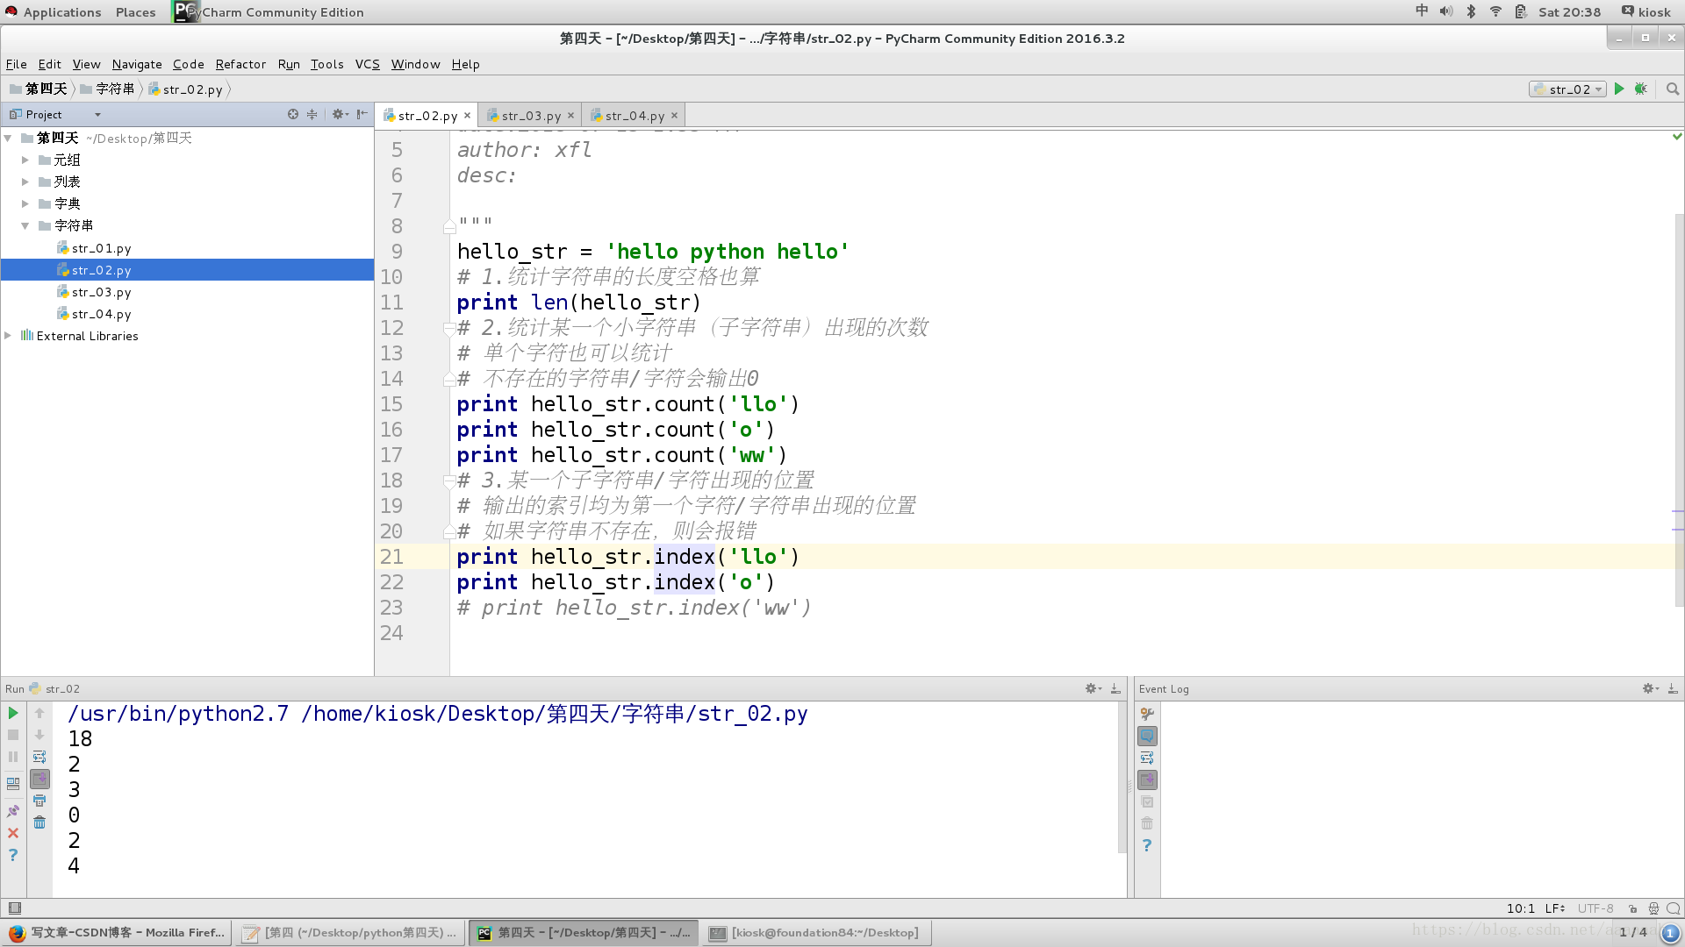The image size is (1685, 947).
Task: Open Project panel gear settings
Action: [x=340, y=114]
